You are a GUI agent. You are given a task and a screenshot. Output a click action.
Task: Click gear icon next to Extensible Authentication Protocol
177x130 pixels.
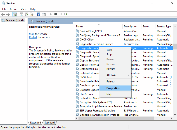77,115
